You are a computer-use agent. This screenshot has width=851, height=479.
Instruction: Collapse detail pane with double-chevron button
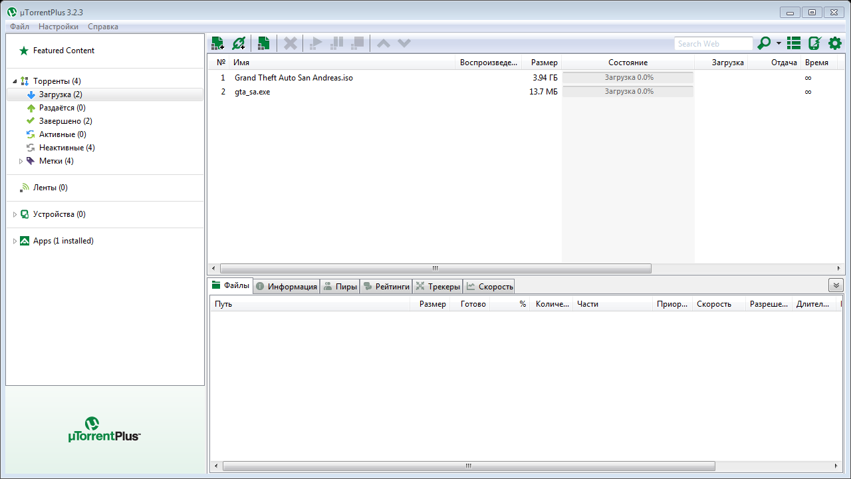836,285
